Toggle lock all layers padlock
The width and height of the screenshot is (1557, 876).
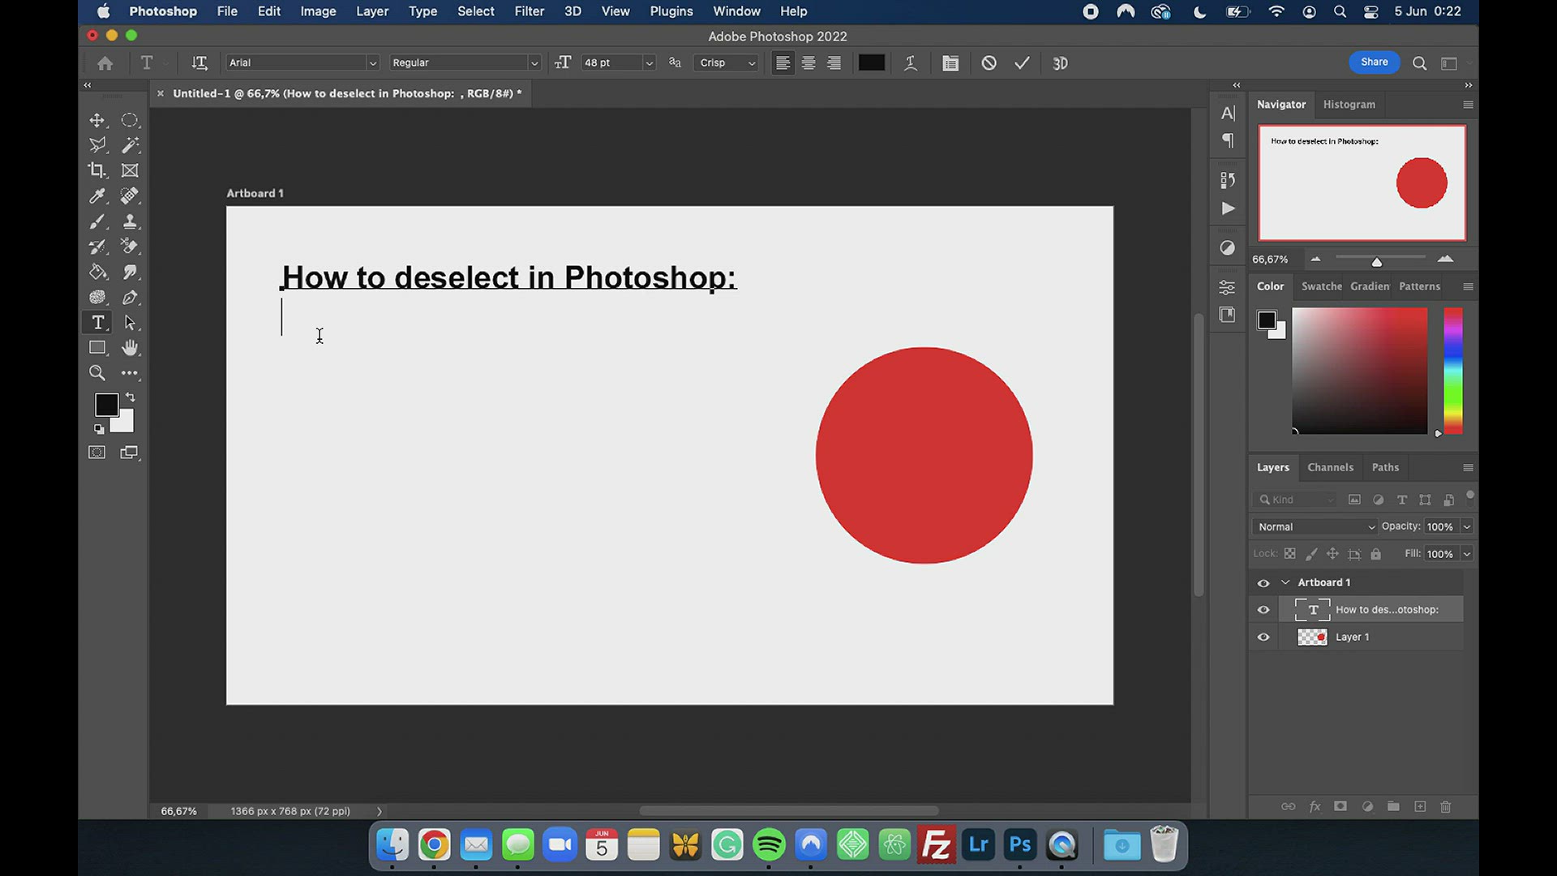1376,554
